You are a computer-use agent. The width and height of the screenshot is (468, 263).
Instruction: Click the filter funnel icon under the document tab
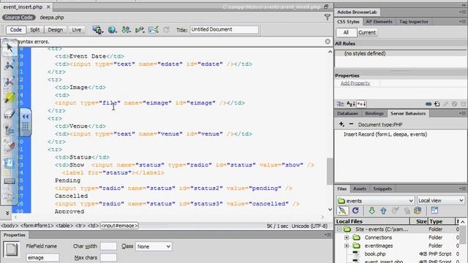coord(327,17)
